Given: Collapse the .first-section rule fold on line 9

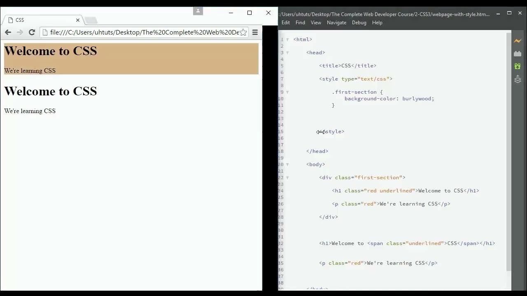Looking at the screenshot, I should [287, 92].
